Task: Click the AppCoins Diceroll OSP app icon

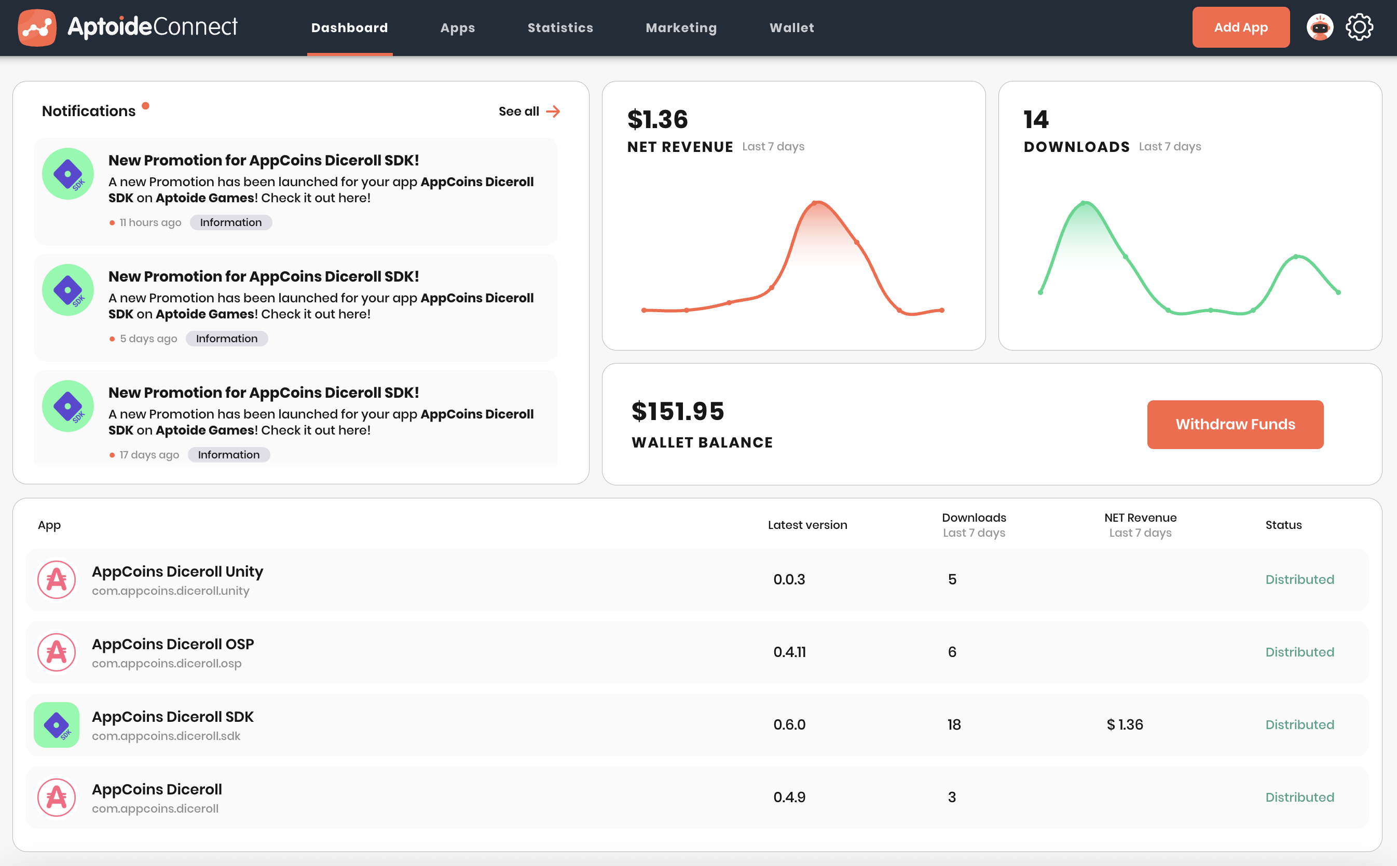Action: (57, 652)
